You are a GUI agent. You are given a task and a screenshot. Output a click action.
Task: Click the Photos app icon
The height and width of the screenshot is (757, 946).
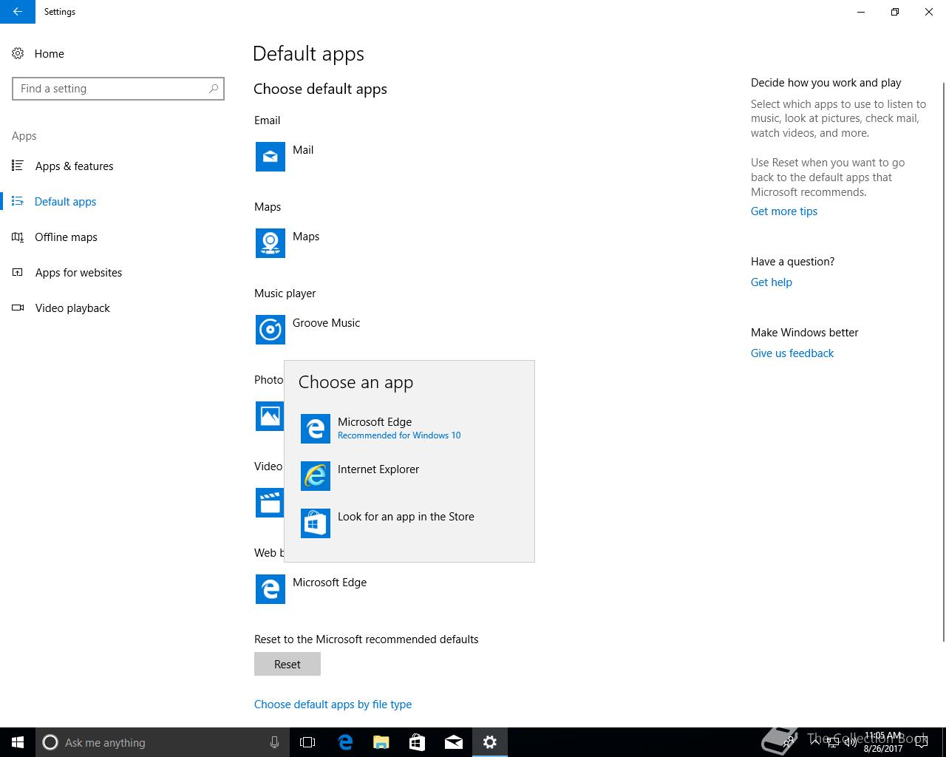pyautogui.click(x=270, y=416)
